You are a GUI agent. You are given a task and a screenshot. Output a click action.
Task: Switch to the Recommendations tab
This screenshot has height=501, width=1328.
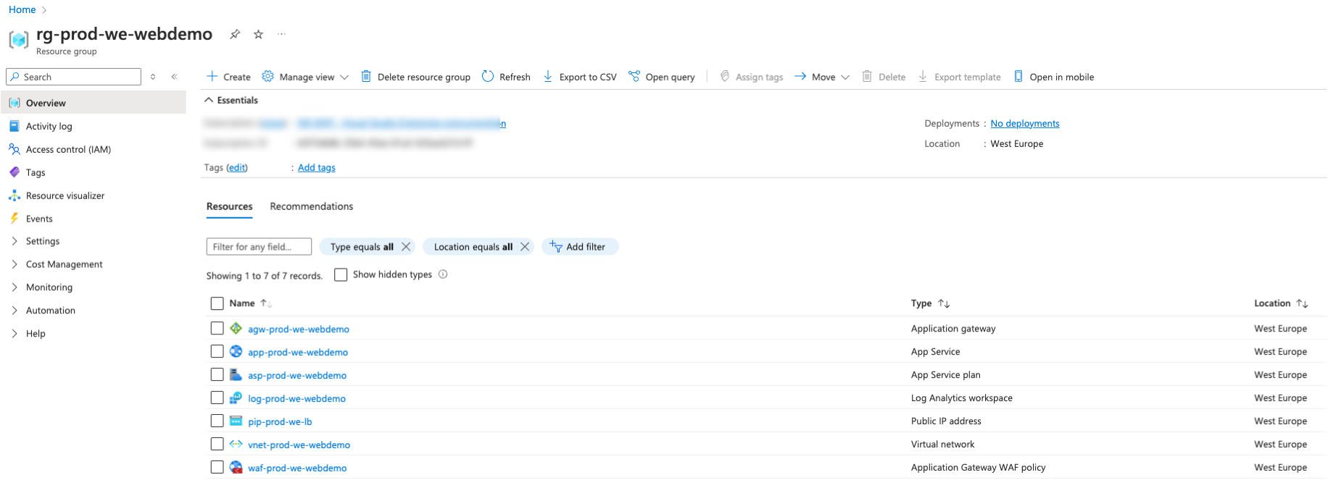312,206
